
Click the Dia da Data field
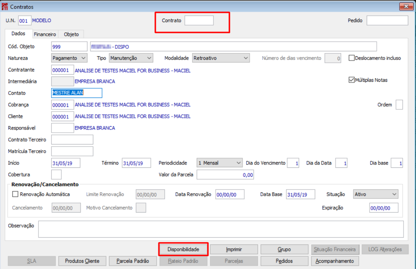(341, 163)
